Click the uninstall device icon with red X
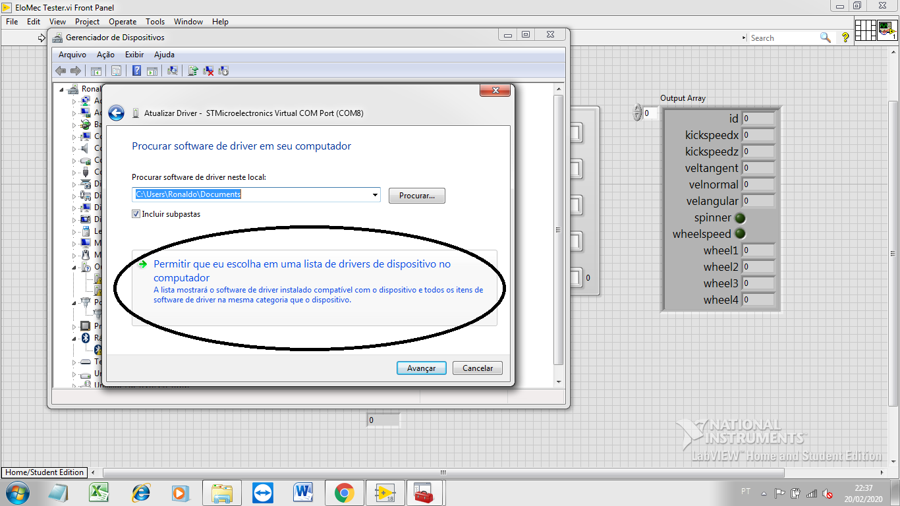The image size is (900, 506). (x=208, y=70)
